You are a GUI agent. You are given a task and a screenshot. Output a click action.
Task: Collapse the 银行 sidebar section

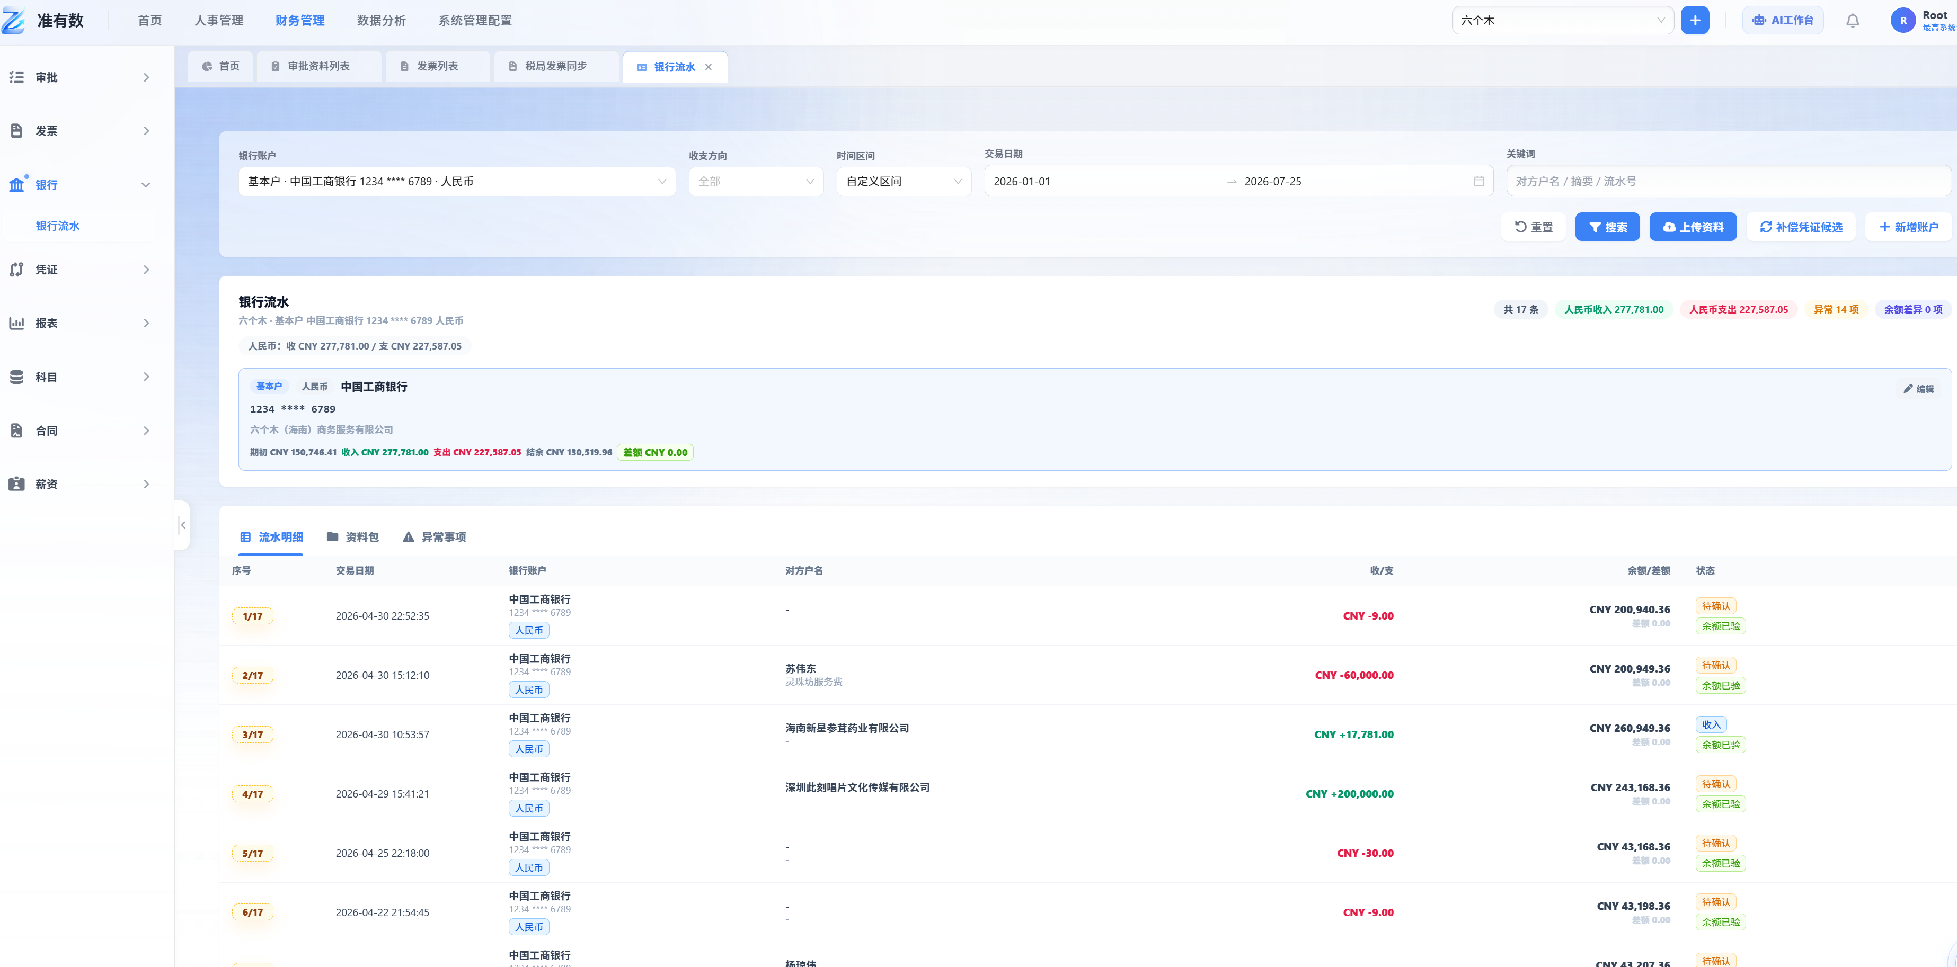pyautogui.click(x=79, y=184)
